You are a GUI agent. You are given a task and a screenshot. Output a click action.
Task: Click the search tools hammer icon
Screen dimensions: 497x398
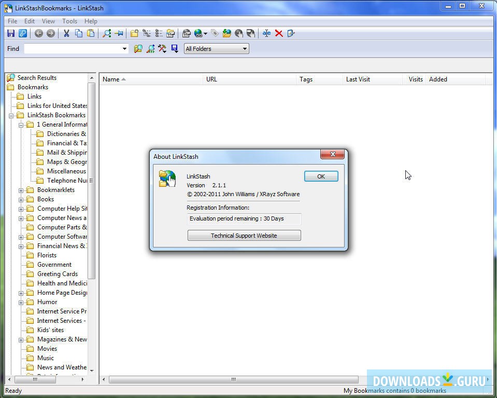coord(162,49)
